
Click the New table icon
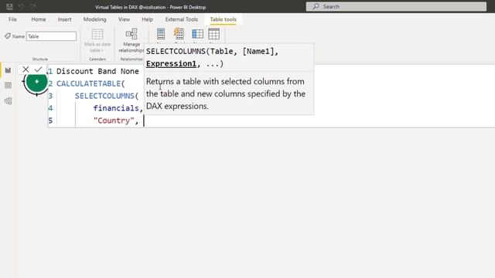213,34
